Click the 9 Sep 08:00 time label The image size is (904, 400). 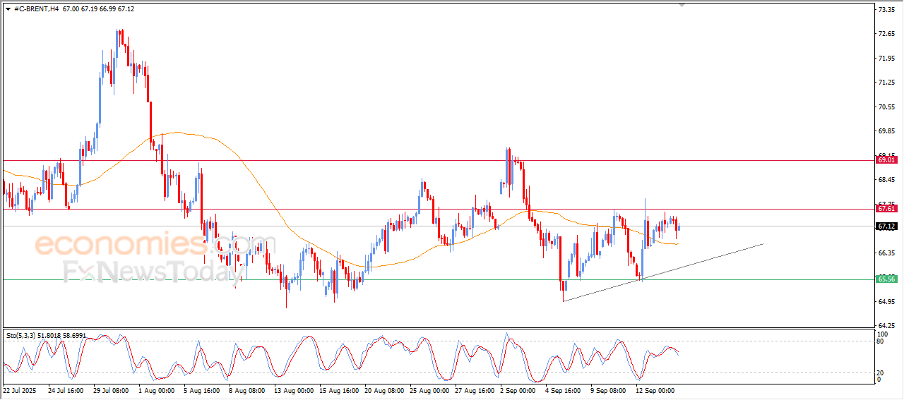[609, 389]
